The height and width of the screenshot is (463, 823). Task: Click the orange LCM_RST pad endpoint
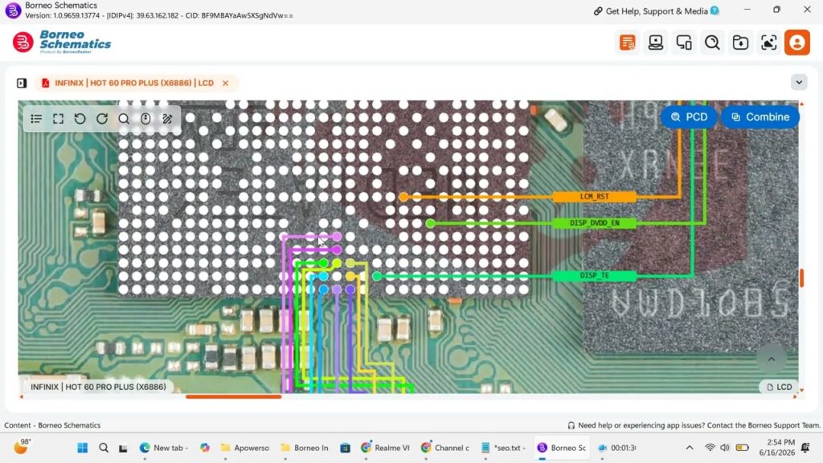pos(403,197)
